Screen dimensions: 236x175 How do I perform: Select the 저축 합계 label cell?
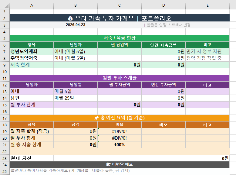coord(32,65)
